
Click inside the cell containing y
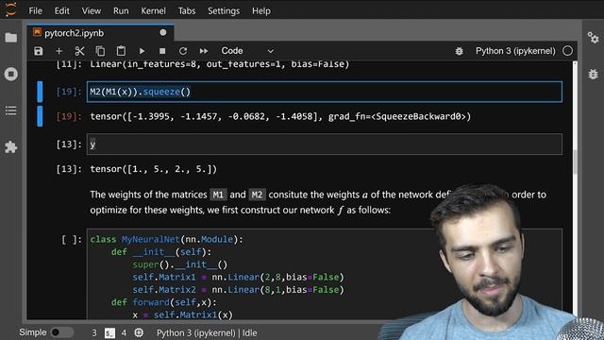[x=325, y=144]
